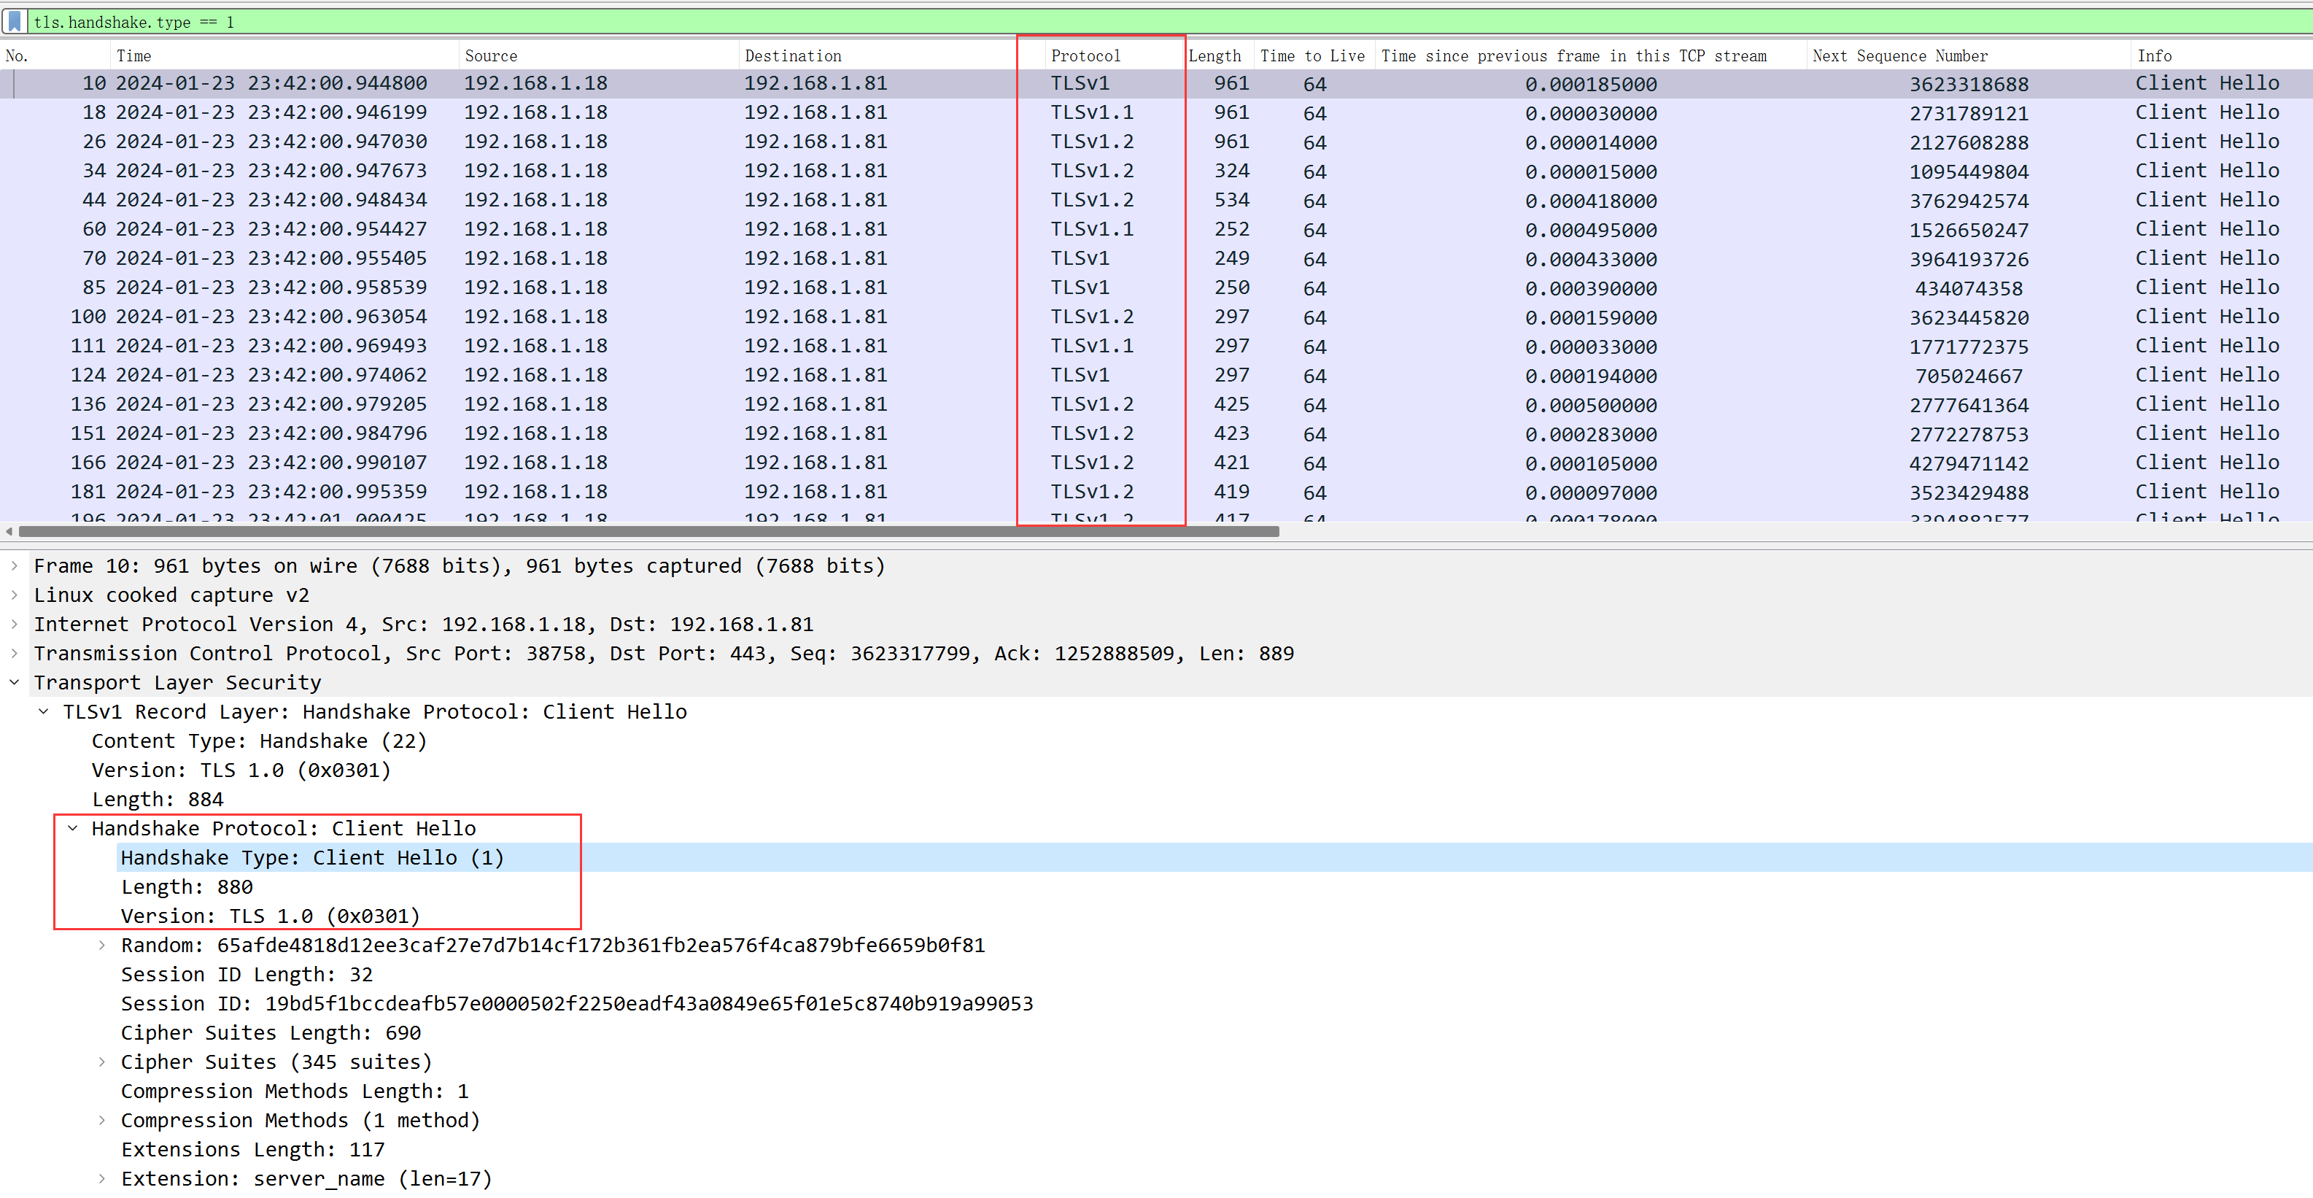This screenshot has width=2313, height=1198.
Task: Select packet number 124 row
Action: [1157, 376]
